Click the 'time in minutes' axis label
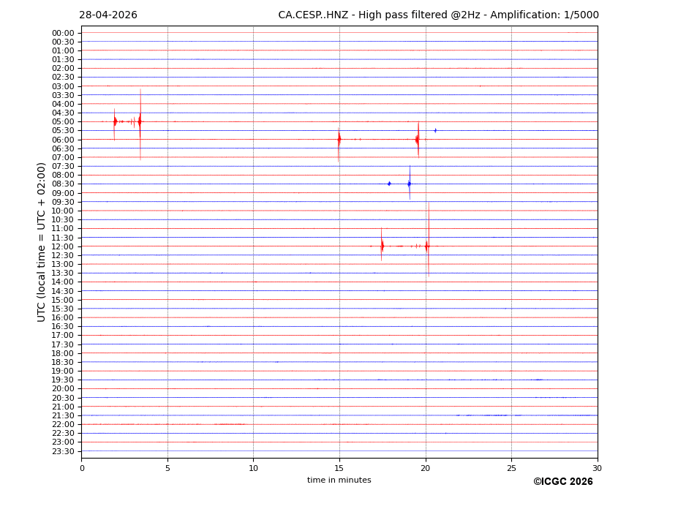Screen dimensions: 678x509 pyautogui.click(x=339, y=480)
